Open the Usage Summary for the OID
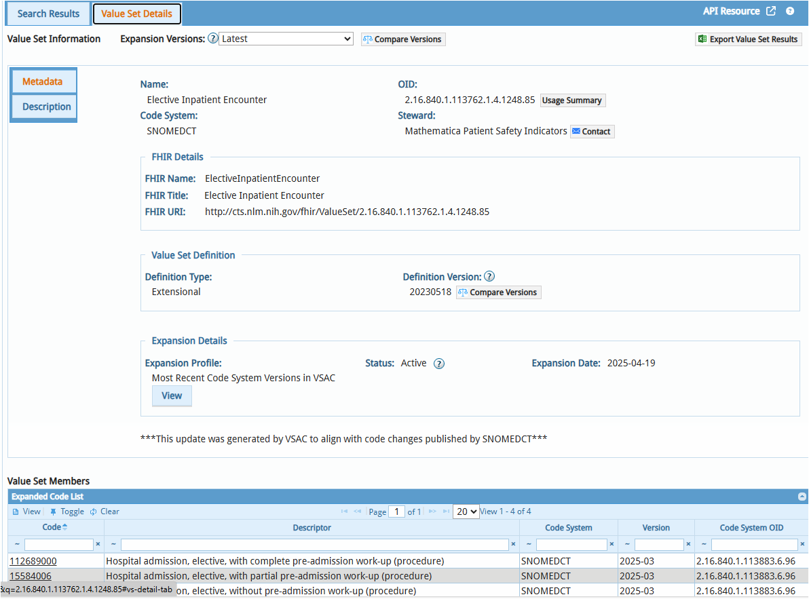Screen dimensions: 809x599 coord(572,100)
